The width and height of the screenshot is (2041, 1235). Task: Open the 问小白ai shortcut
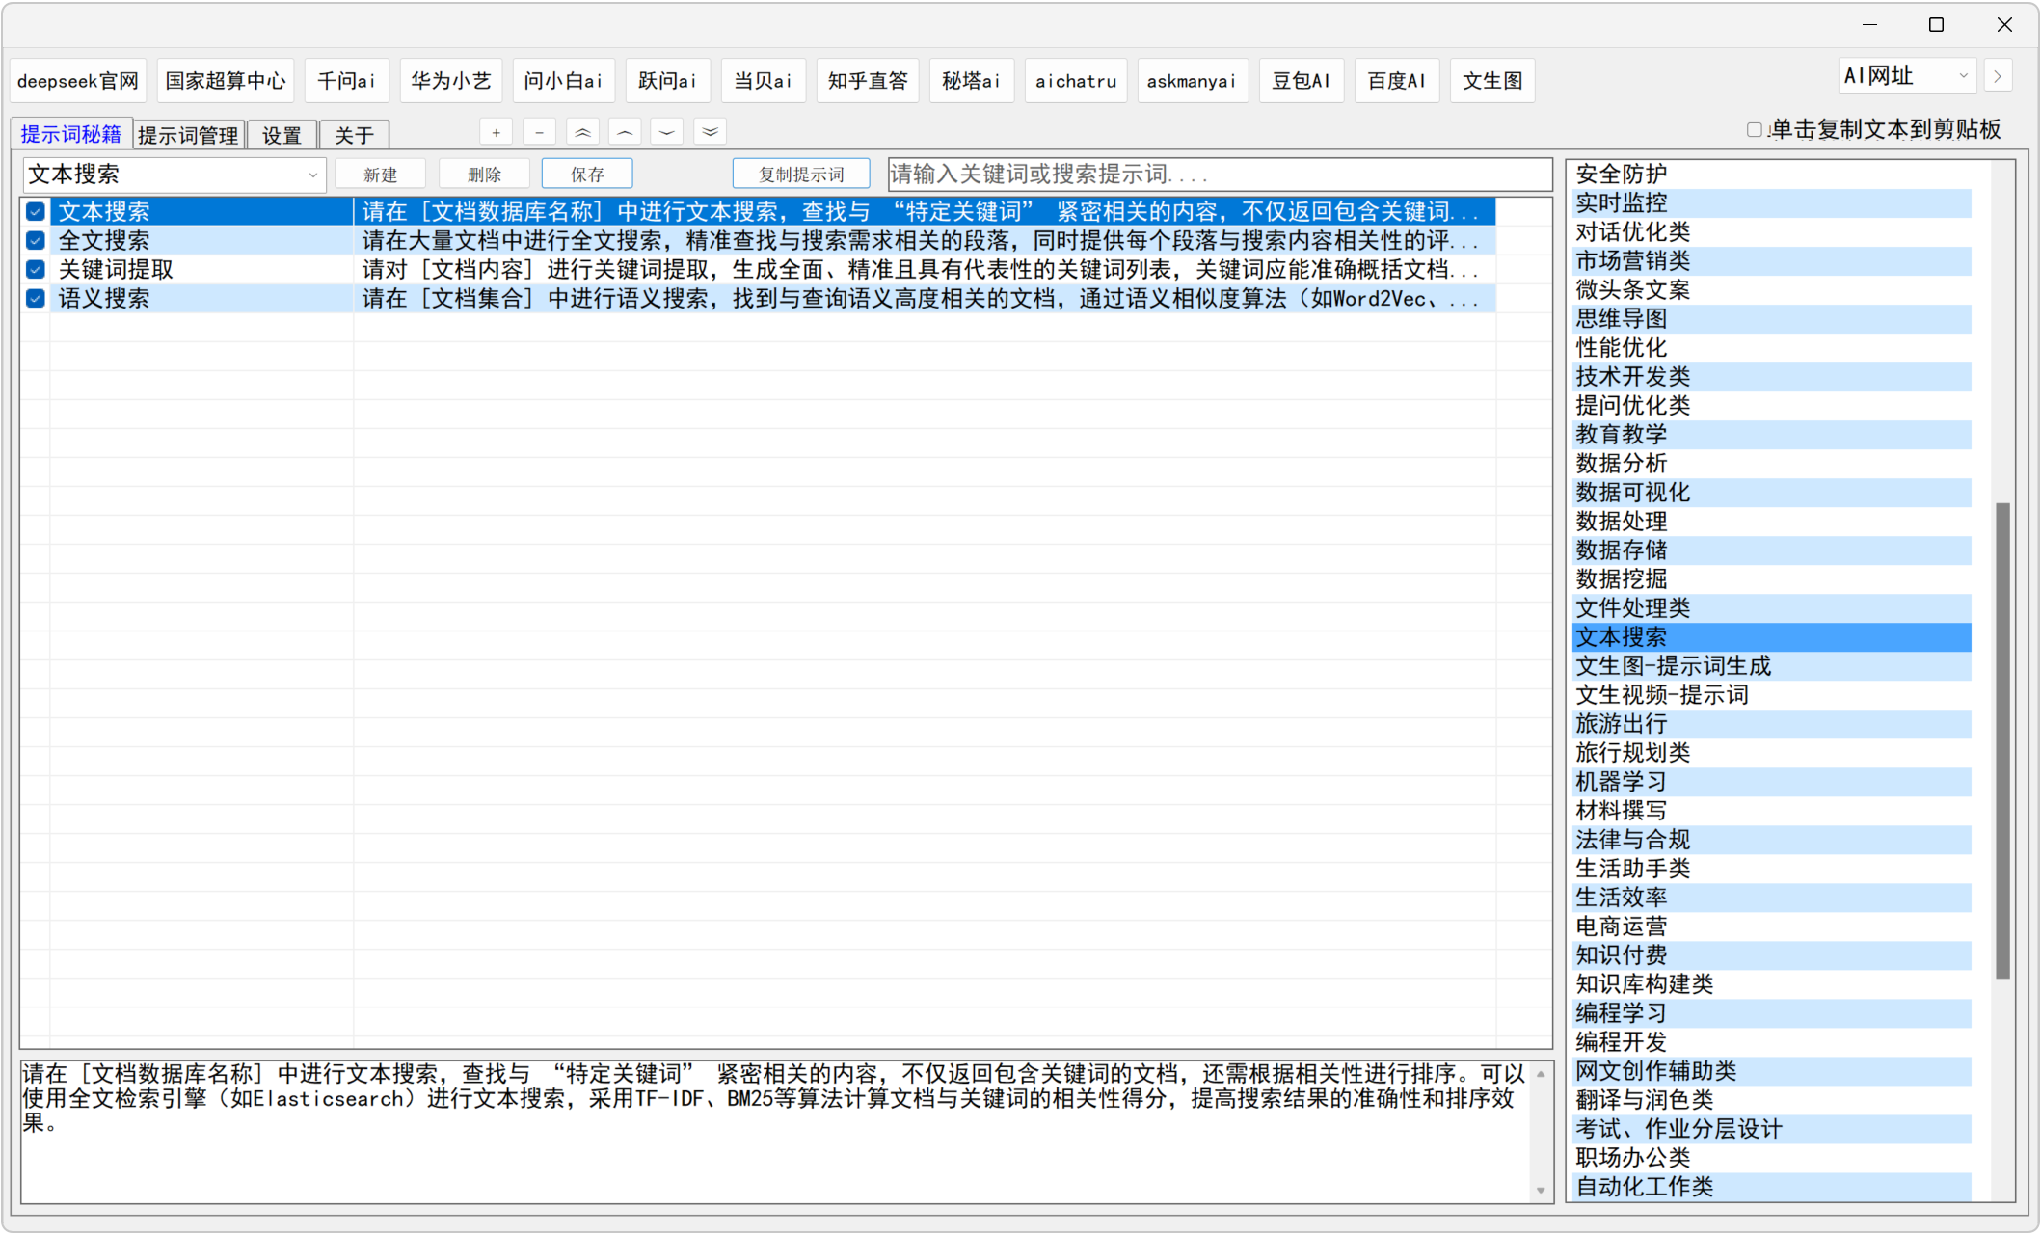tap(564, 81)
